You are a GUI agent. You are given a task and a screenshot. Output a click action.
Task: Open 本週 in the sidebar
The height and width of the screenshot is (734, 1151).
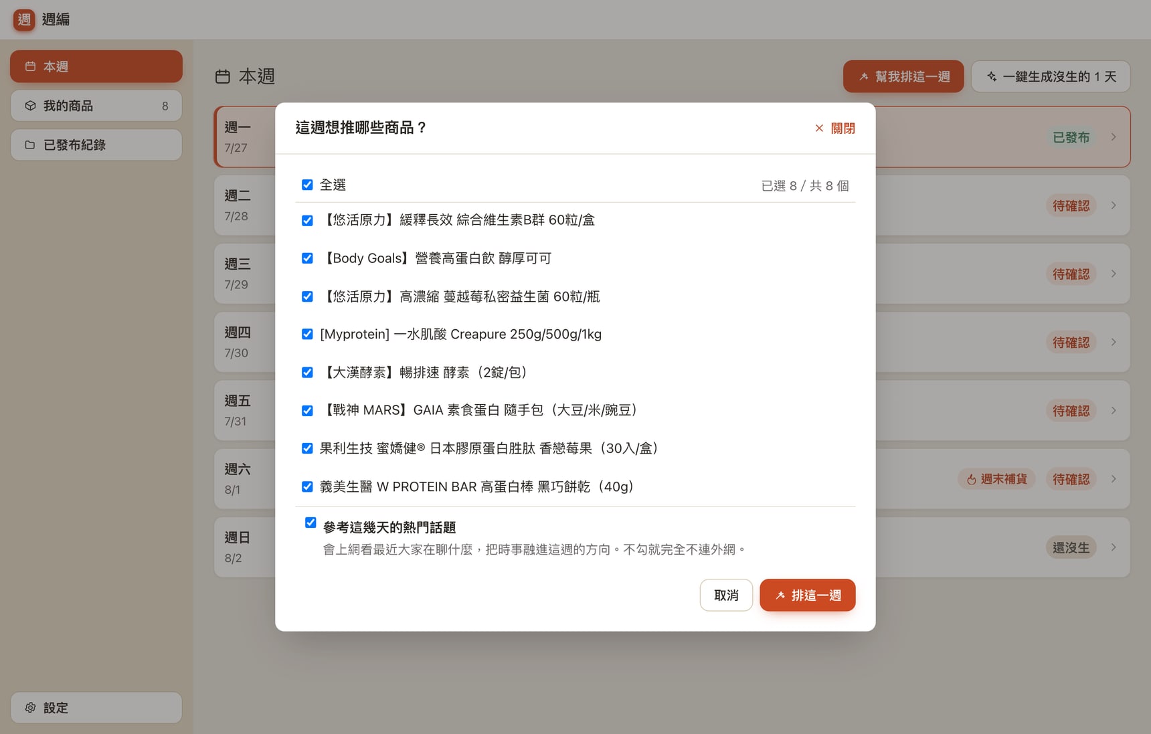click(x=96, y=66)
